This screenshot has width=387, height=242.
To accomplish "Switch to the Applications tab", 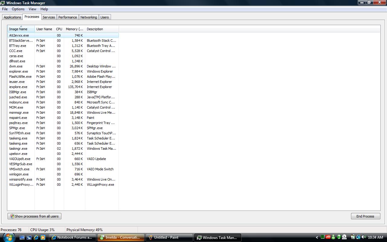I will pos(12,17).
